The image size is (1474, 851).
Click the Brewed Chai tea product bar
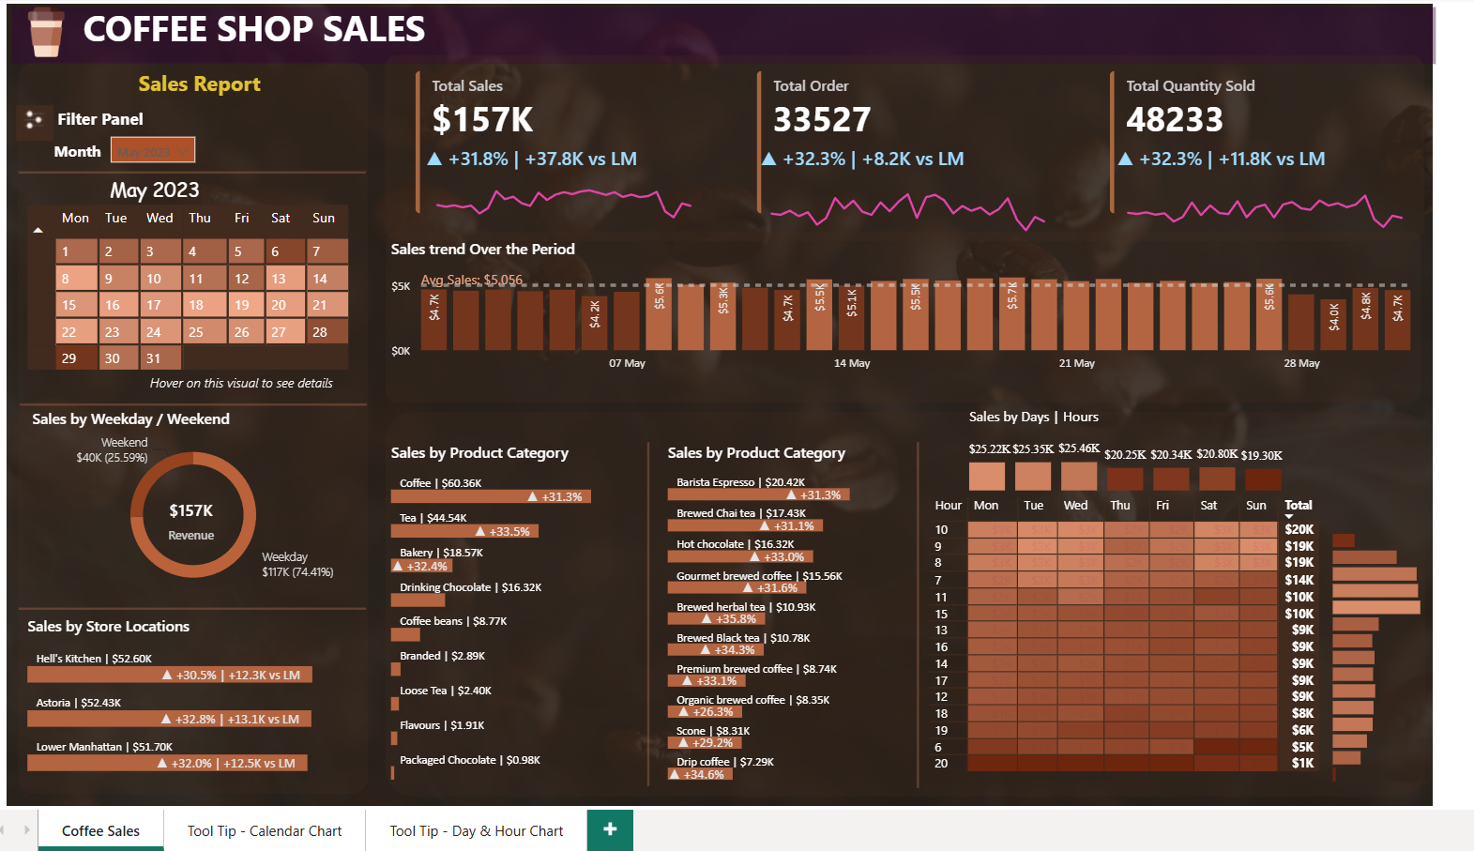point(745,525)
